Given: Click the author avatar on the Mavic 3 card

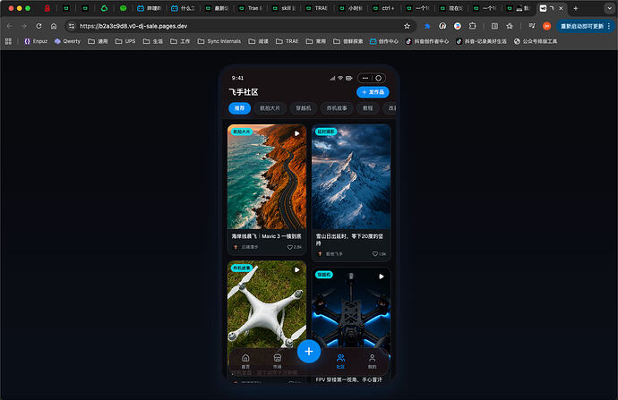Looking at the screenshot, I should tap(236, 247).
